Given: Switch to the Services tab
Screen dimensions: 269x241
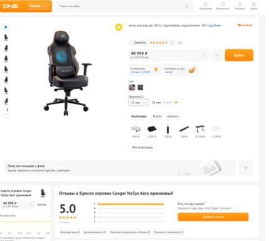Looking at the screenshot, I should (x=157, y=116).
